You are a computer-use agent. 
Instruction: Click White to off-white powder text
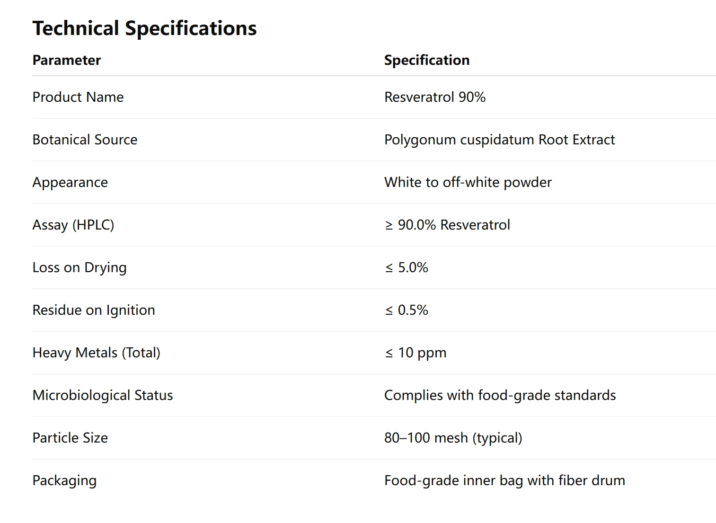[x=468, y=182]
